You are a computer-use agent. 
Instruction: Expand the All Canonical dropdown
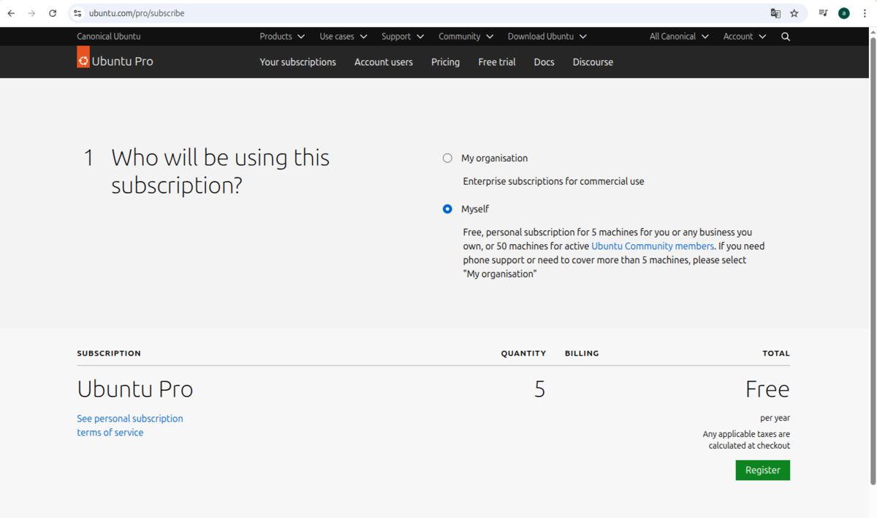coord(679,37)
